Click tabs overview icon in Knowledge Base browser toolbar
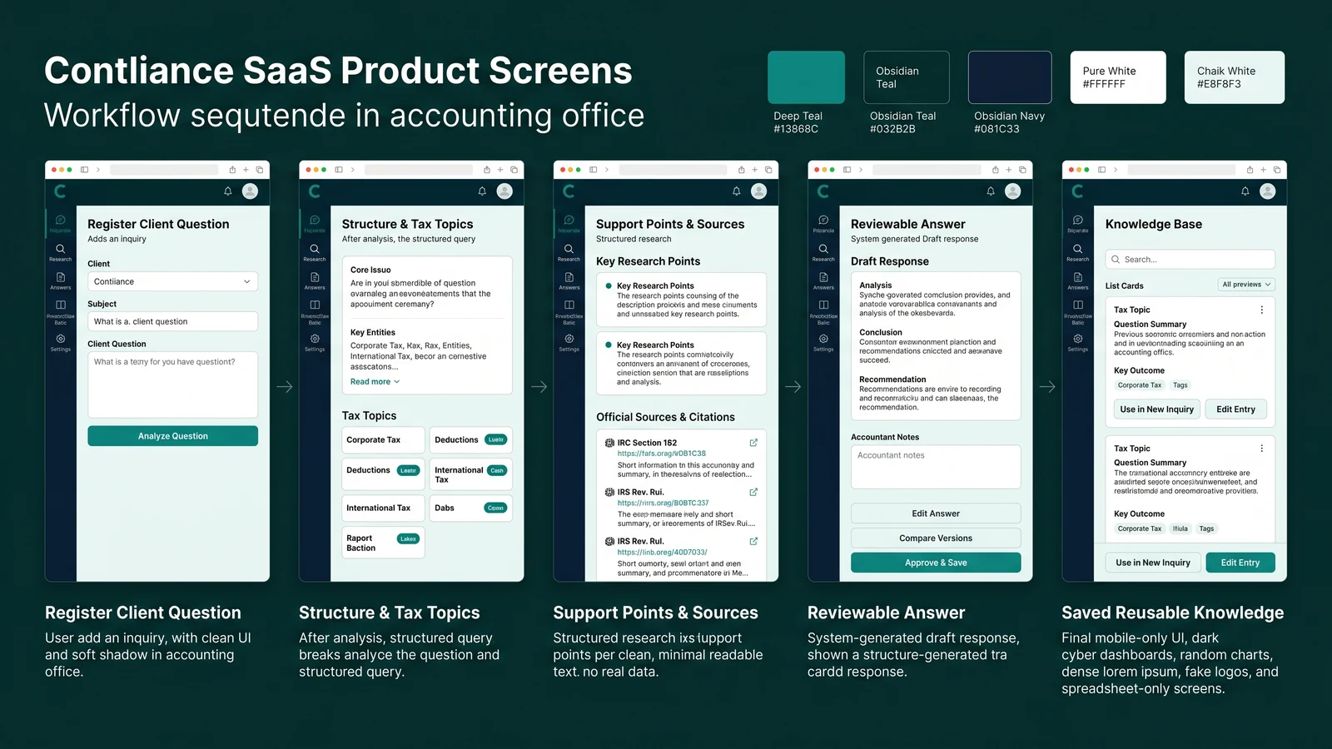1332x749 pixels. point(1277,170)
